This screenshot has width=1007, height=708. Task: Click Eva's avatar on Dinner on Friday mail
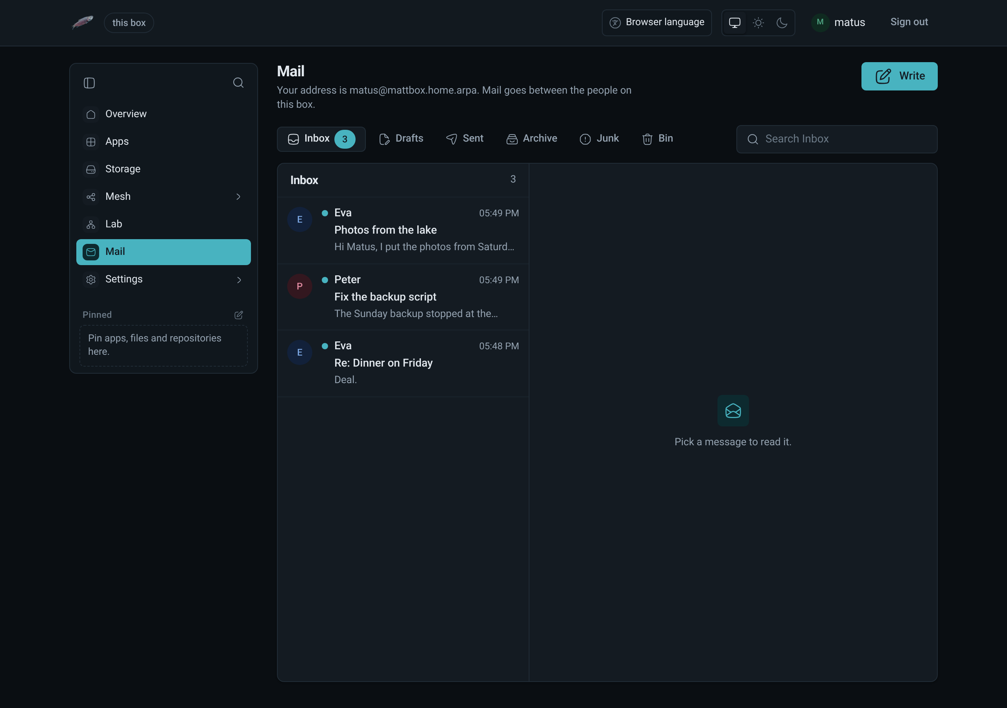[300, 352]
